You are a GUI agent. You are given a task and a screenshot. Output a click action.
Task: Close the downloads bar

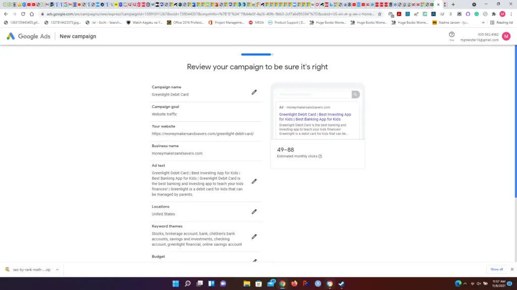(512, 269)
